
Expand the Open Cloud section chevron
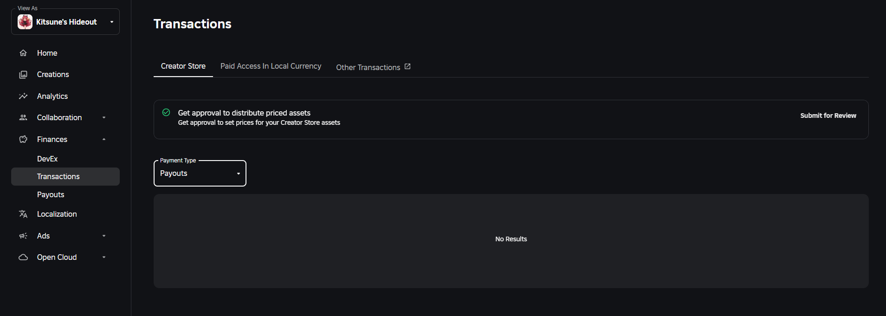click(104, 257)
